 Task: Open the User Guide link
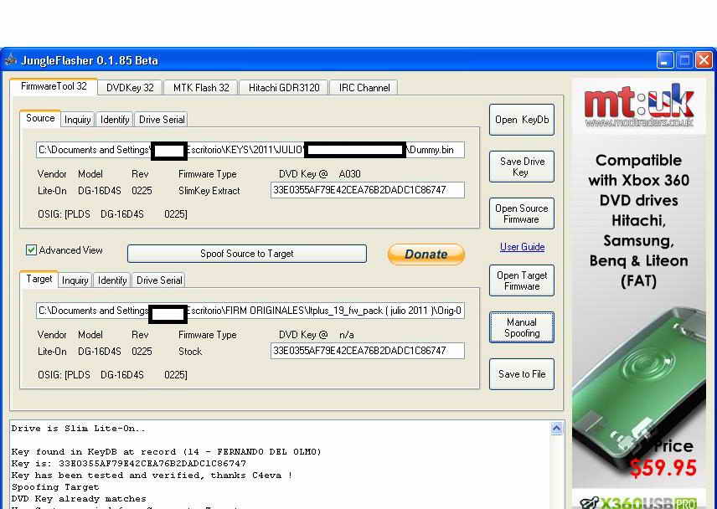522,247
